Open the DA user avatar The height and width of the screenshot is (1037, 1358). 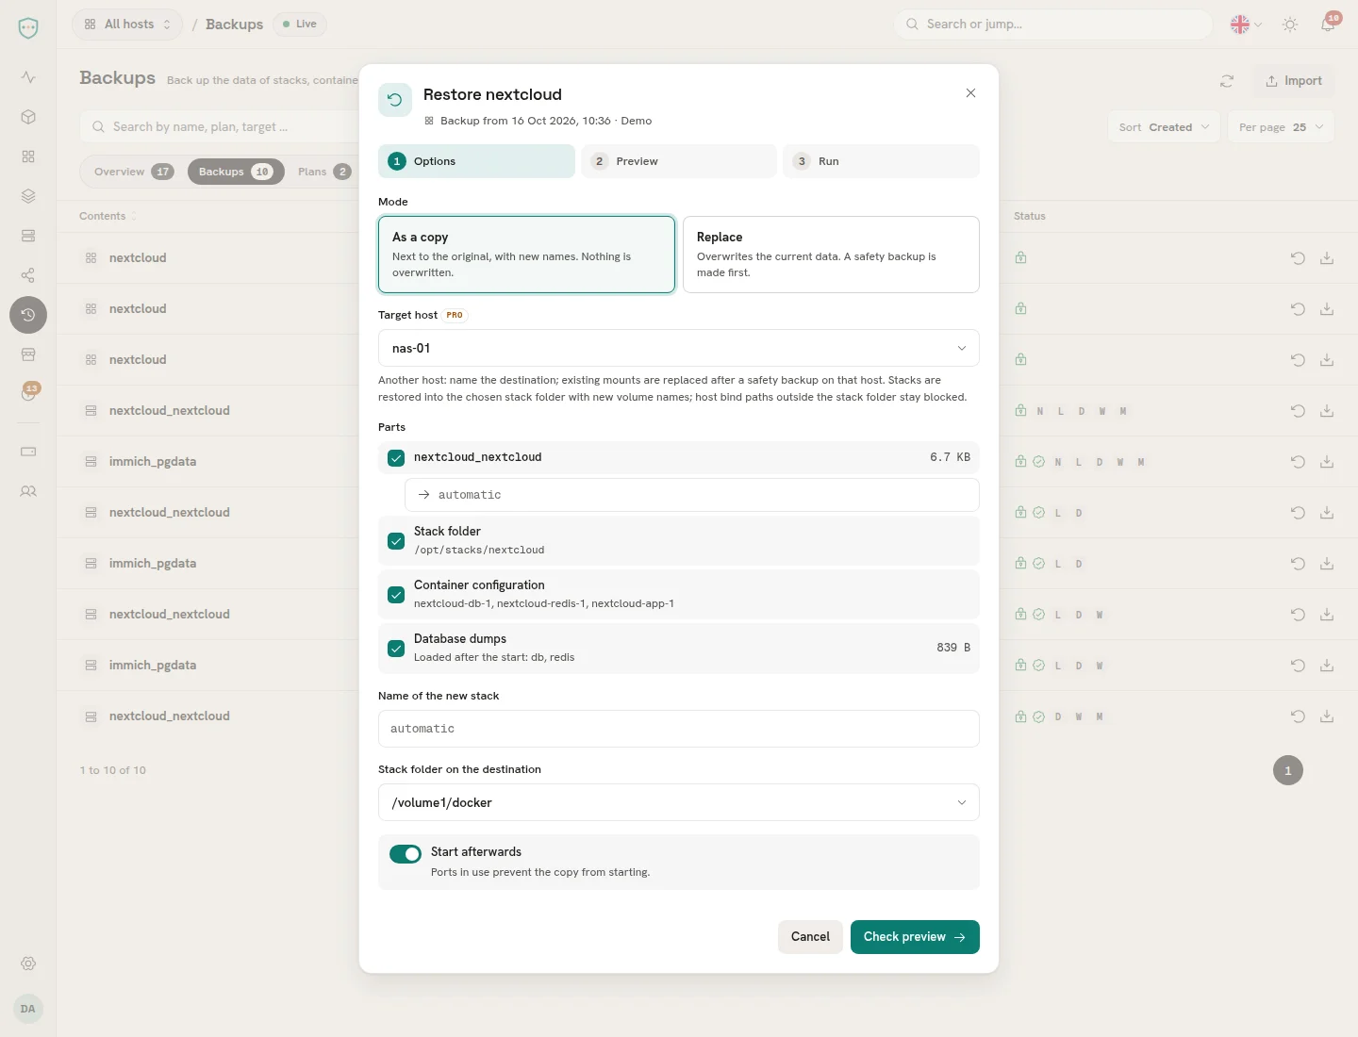(x=28, y=1009)
